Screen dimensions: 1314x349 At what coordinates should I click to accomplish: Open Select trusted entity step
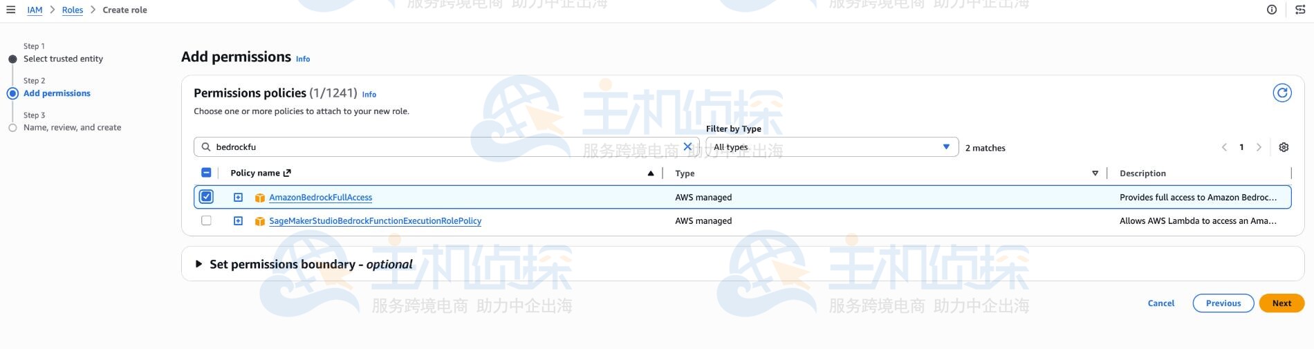[63, 59]
